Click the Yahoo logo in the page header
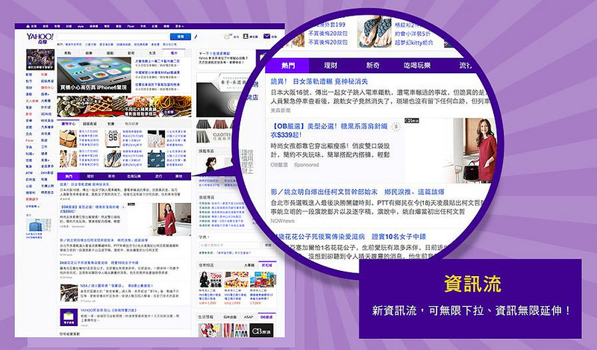Viewport: 597px width, 350px height. [40, 37]
